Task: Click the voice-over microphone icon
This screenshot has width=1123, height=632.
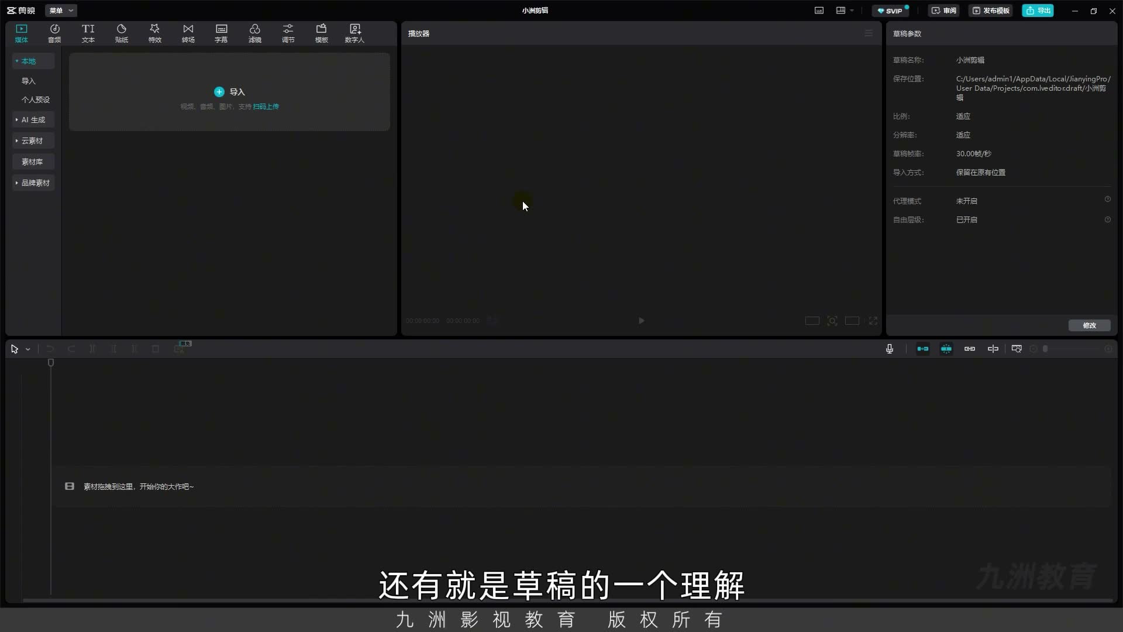Action: 890,349
